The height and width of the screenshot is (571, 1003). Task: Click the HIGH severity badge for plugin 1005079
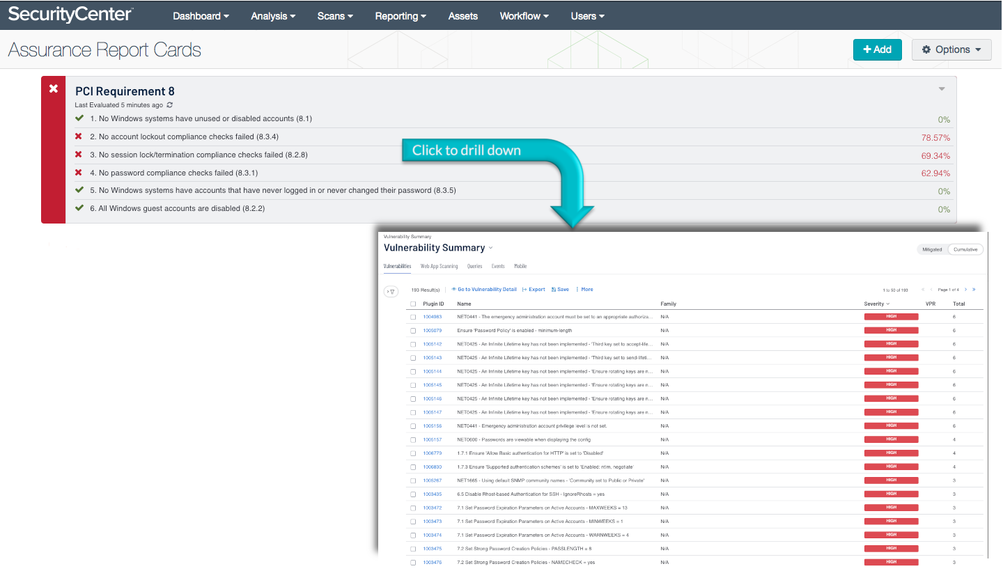[x=891, y=330]
